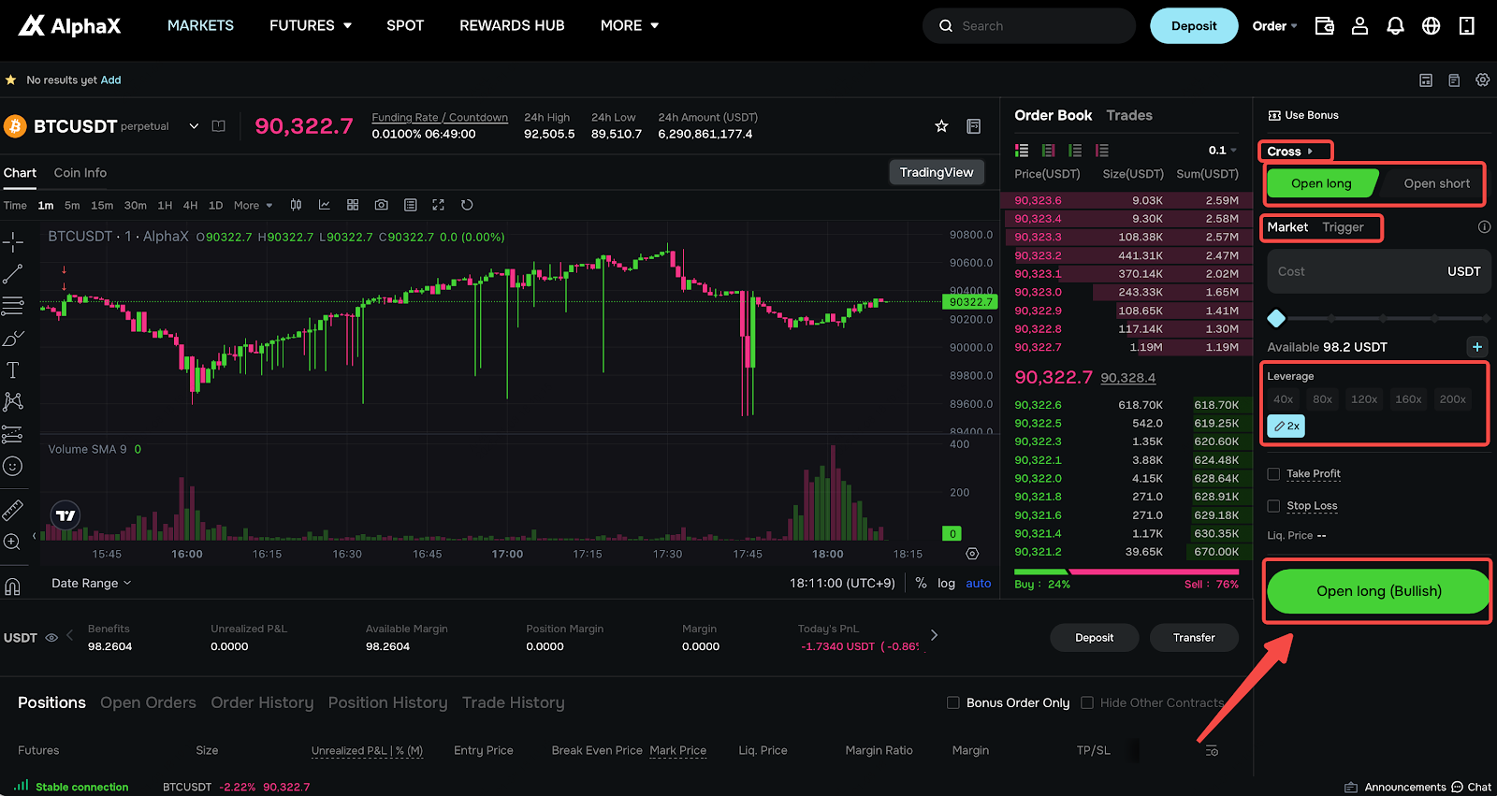Check Bonus Order Only option
Viewport: 1497px width, 796px height.
(x=953, y=702)
